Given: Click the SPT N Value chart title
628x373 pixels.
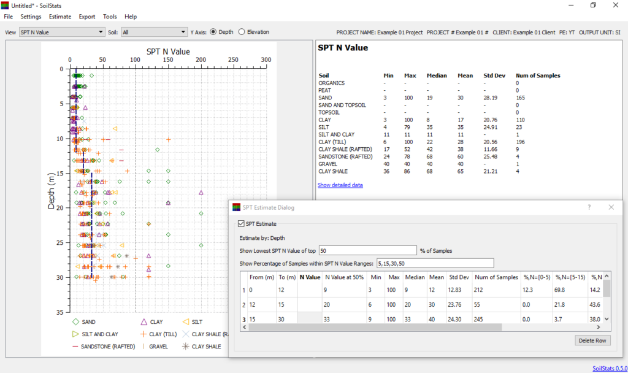Looking at the screenshot, I should (168, 52).
